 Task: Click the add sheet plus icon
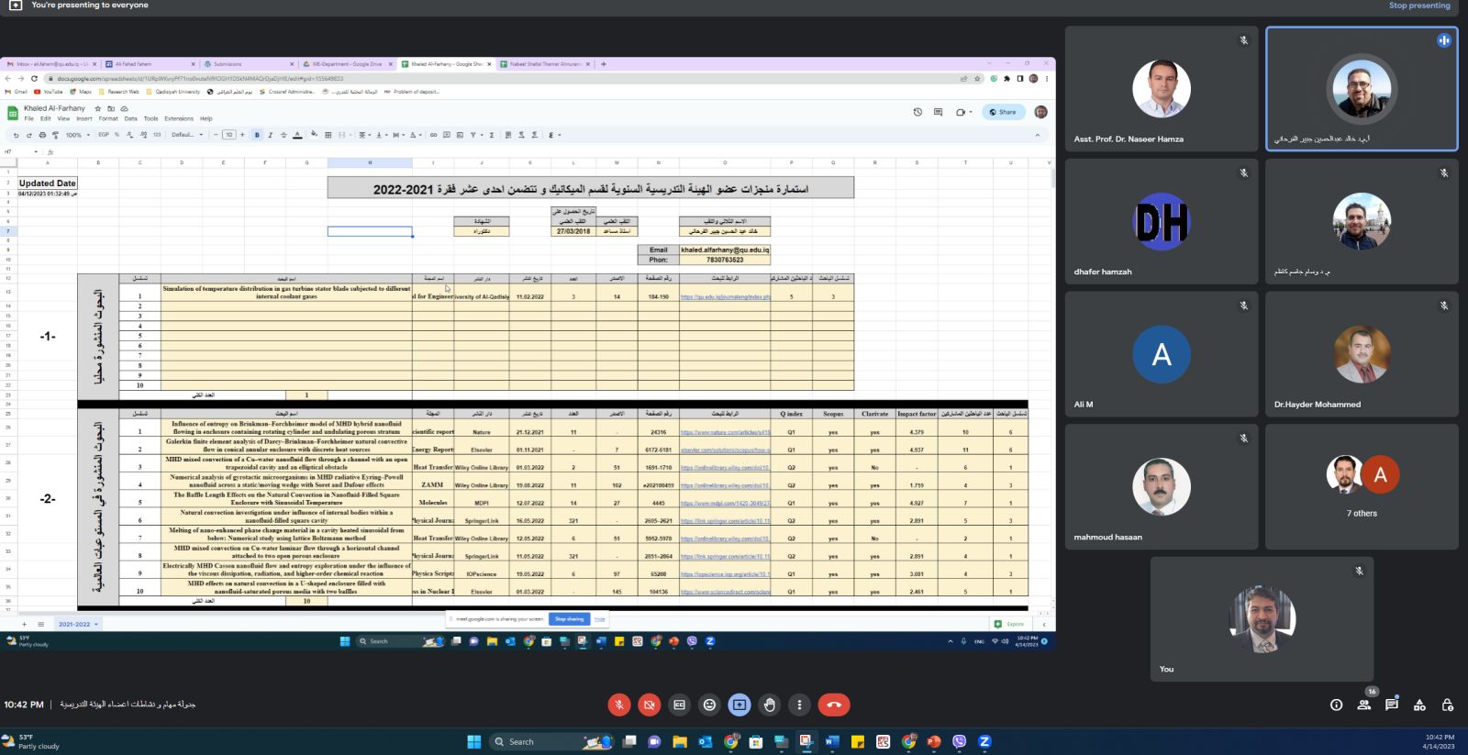tap(25, 624)
